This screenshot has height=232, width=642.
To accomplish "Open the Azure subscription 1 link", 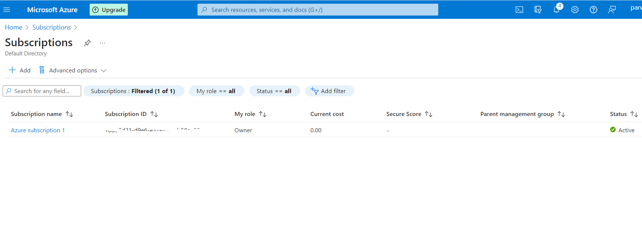I will click(x=38, y=130).
